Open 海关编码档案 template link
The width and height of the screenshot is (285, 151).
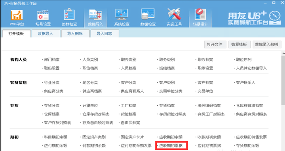point(209,106)
